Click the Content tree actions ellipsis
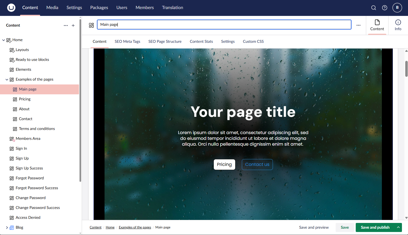 (x=66, y=26)
